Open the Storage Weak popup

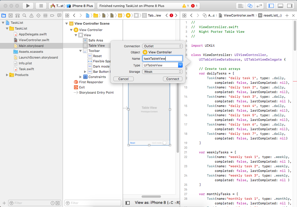[162, 72]
